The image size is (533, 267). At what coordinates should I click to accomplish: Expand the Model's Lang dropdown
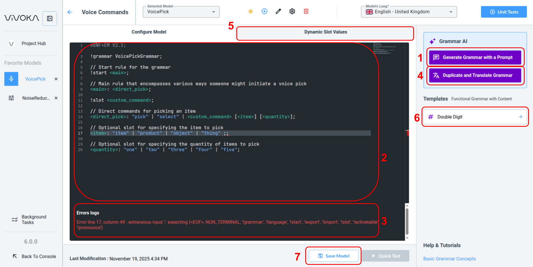pos(409,12)
